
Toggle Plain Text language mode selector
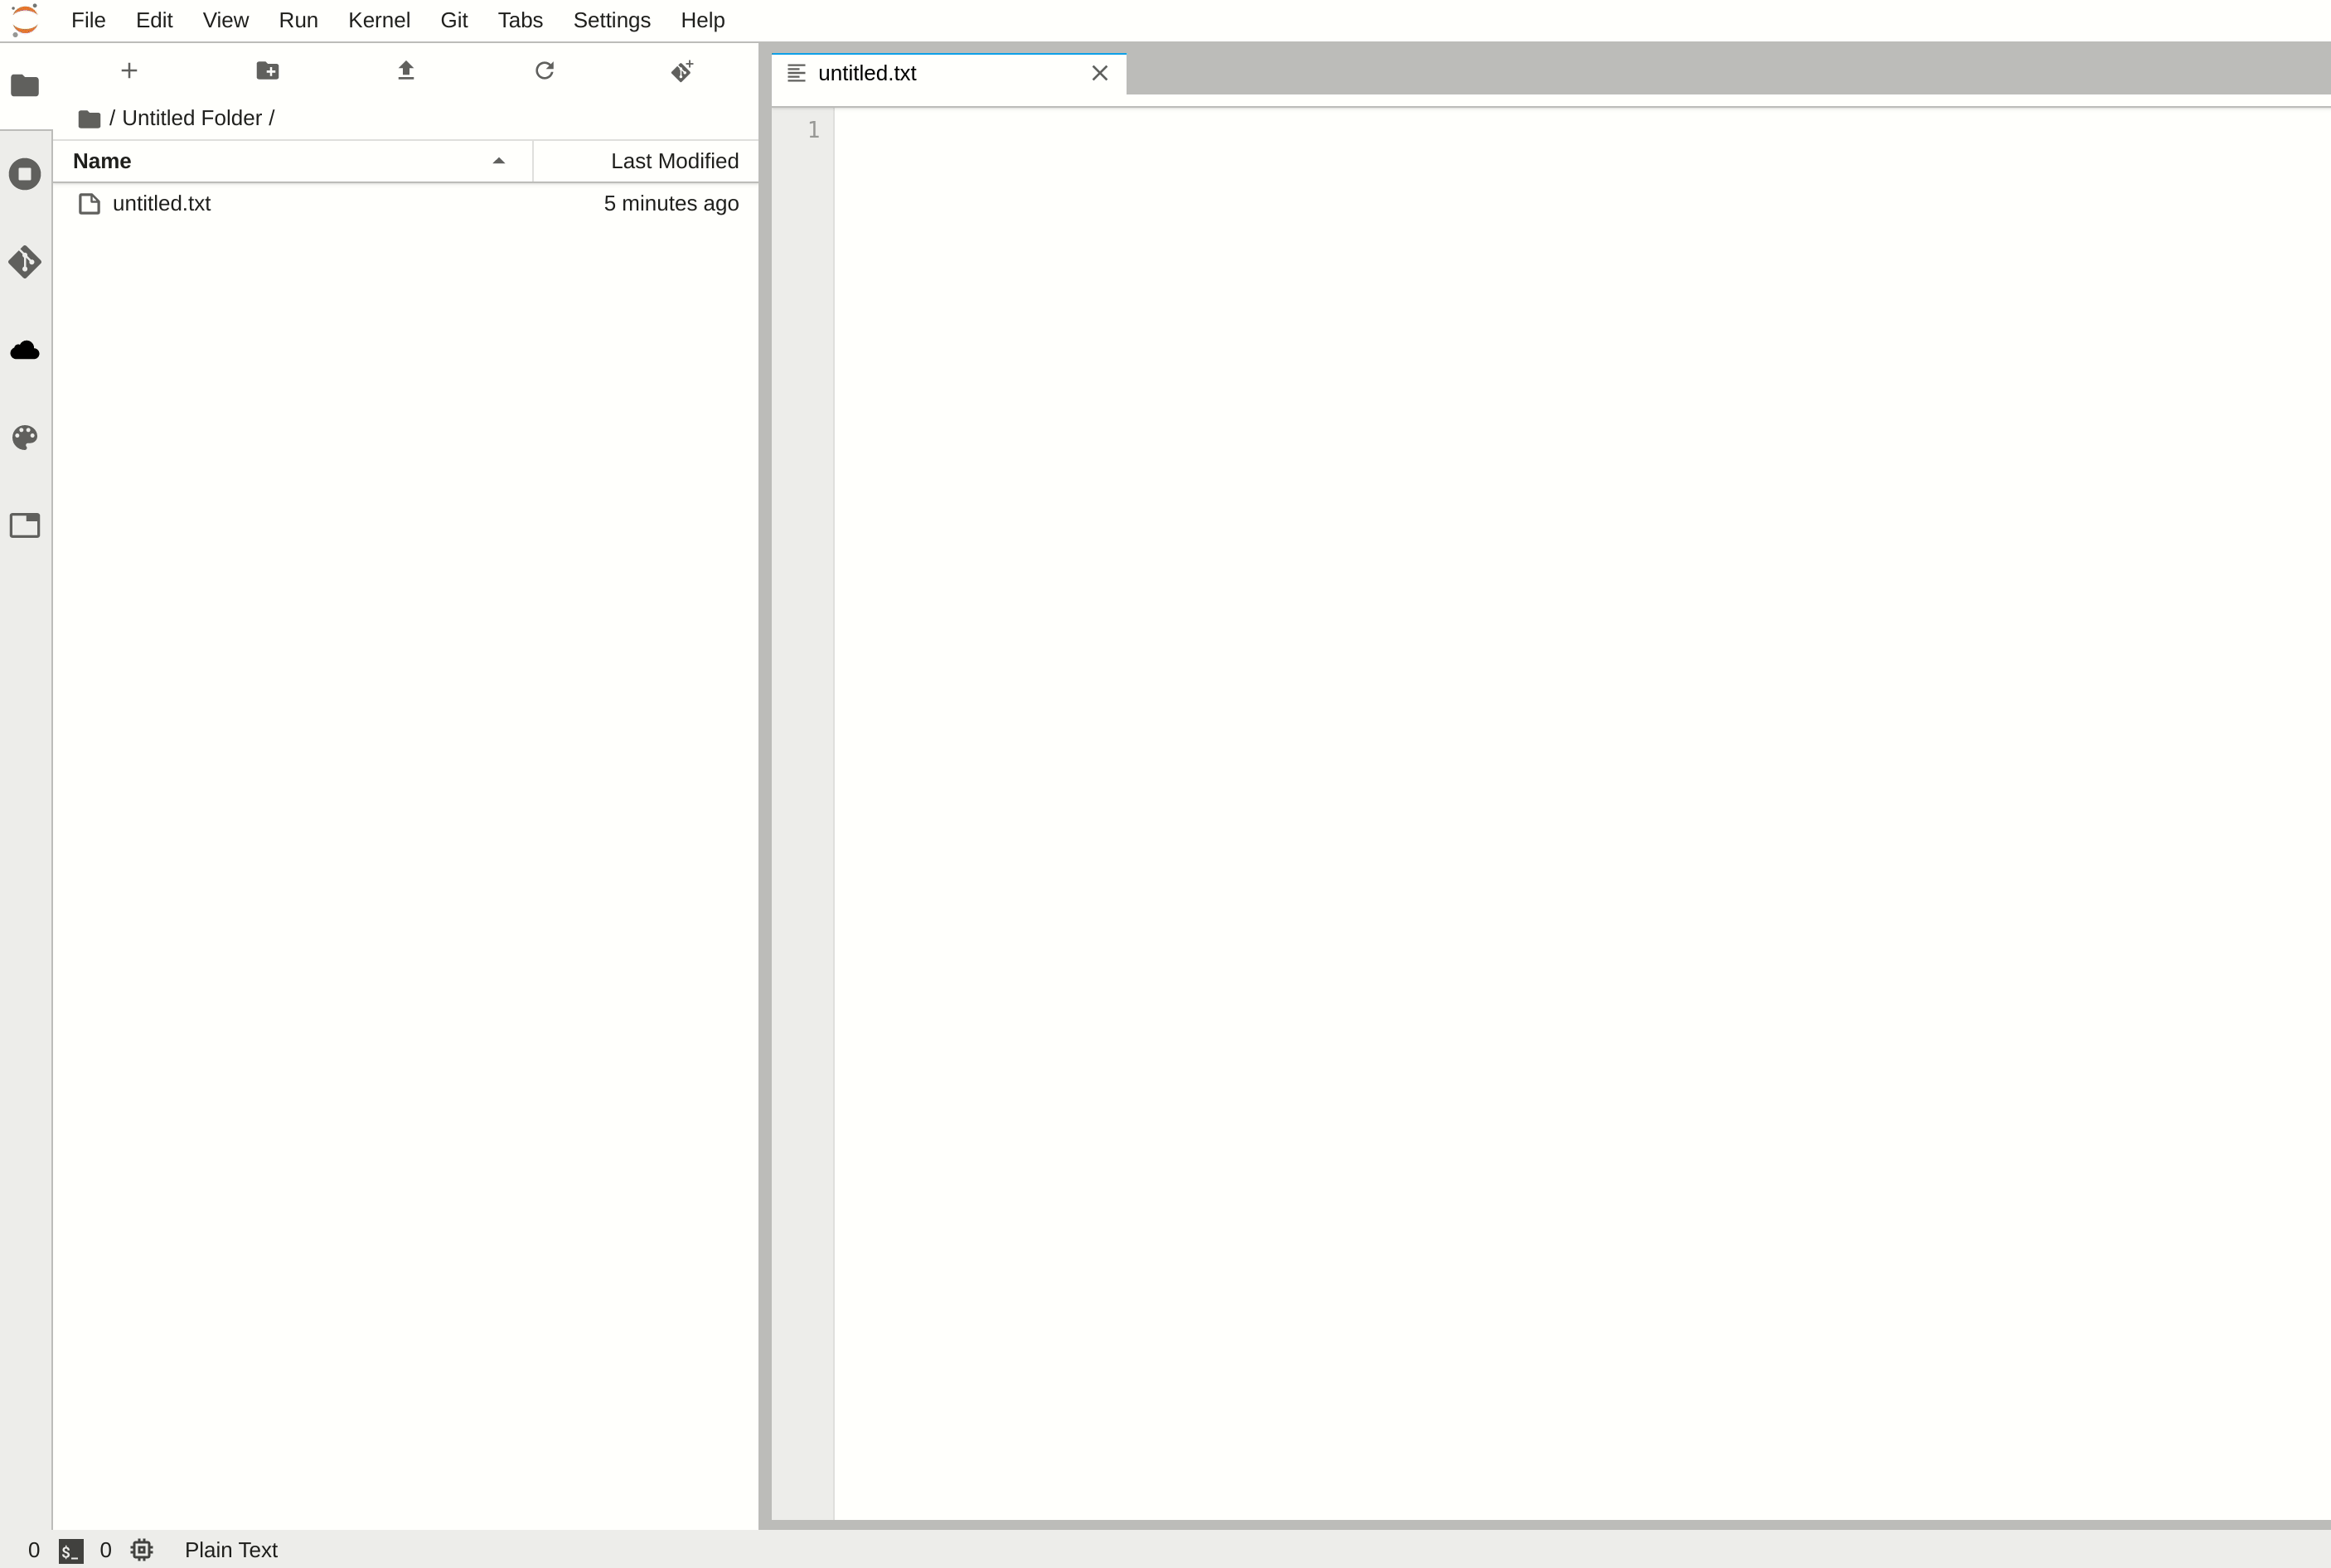[x=231, y=1549]
